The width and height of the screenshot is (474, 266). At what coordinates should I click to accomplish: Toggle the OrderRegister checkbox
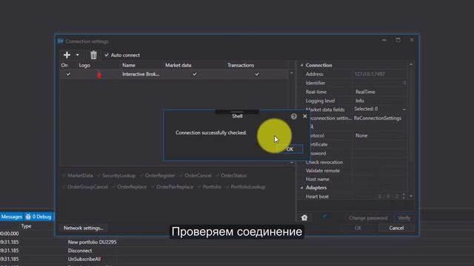[141, 176]
